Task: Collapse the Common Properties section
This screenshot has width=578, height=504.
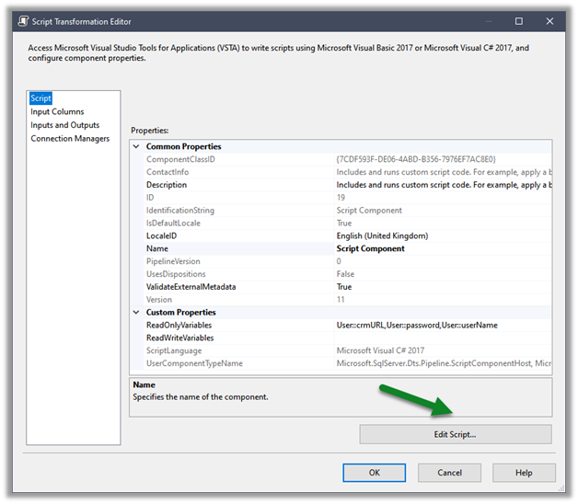Action: tap(137, 146)
